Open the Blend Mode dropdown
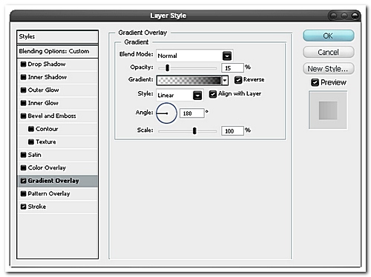371x277 pixels. click(x=227, y=56)
